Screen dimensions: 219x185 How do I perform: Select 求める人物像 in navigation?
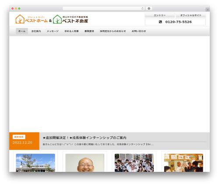click(x=71, y=31)
